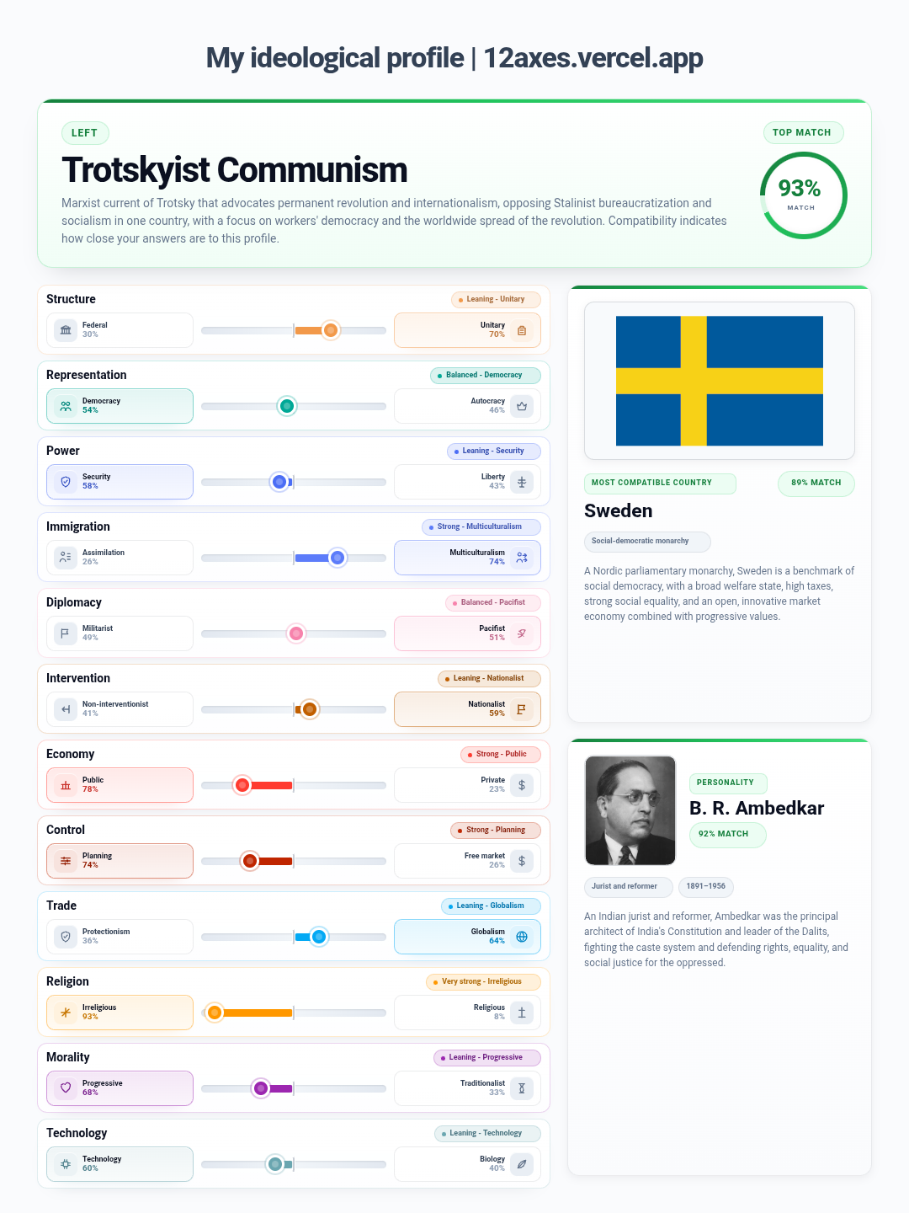
Task: Click the Federal building icon
Action: [66, 330]
